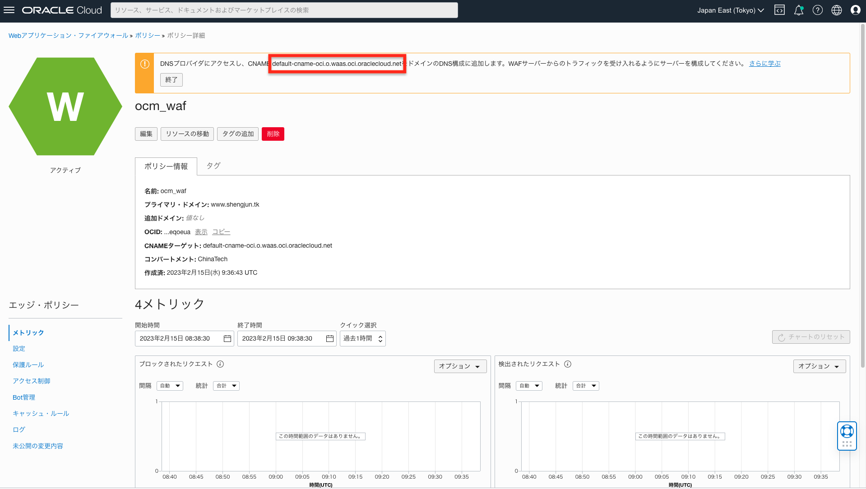Open 統計 dropdown in blocked requests chart

point(226,386)
